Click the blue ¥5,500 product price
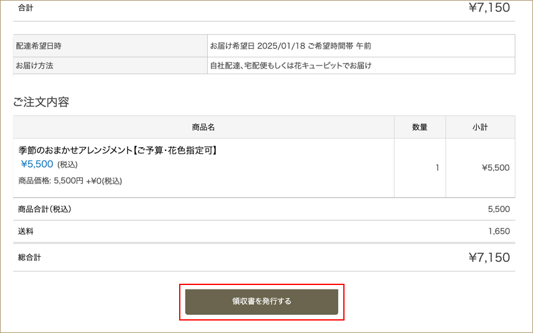This screenshot has height=333, width=533. pyautogui.click(x=37, y=165)
